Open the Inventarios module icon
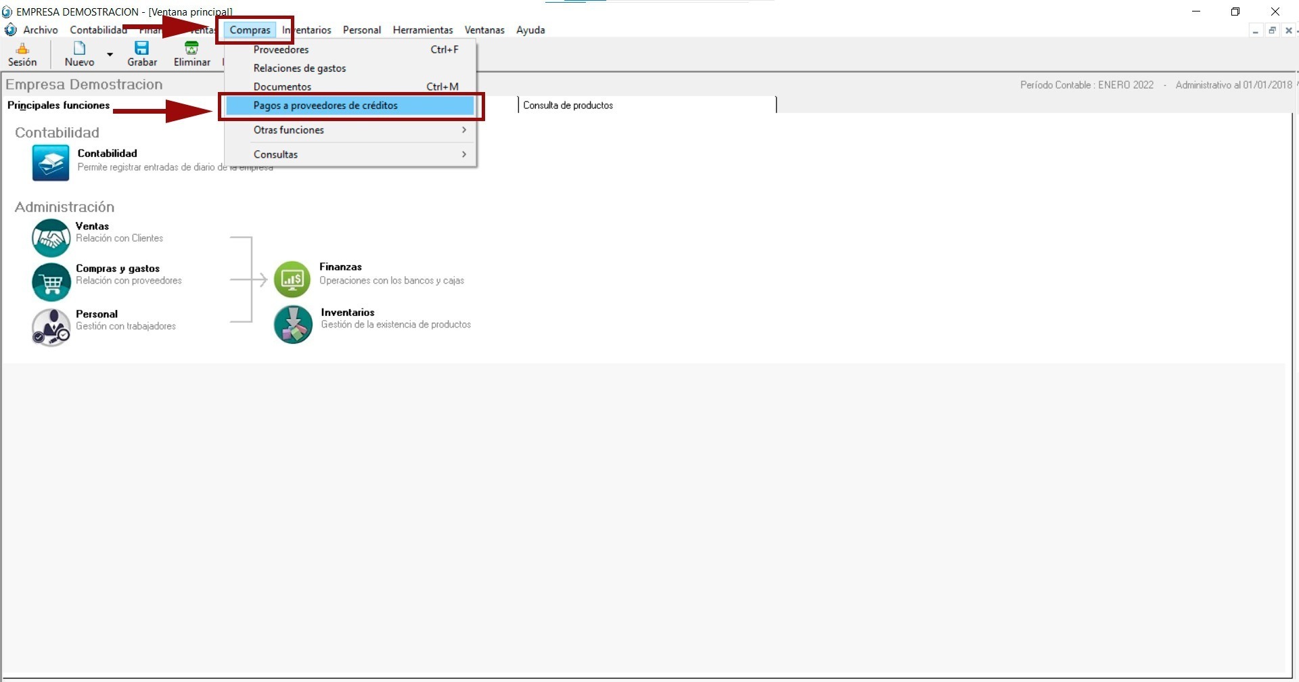The width and height of the screenshot is (1299, 682). coord(292,324)
